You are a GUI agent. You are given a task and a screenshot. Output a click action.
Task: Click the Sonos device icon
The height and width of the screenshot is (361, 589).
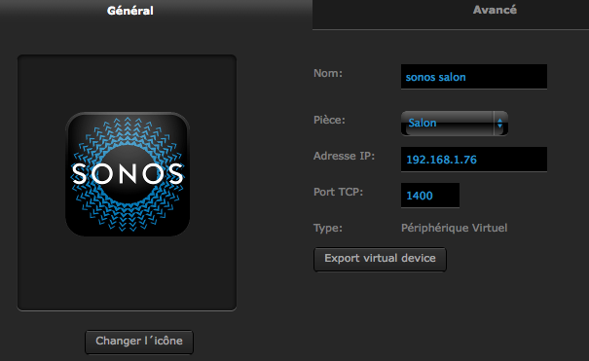(x=128, y=174)
